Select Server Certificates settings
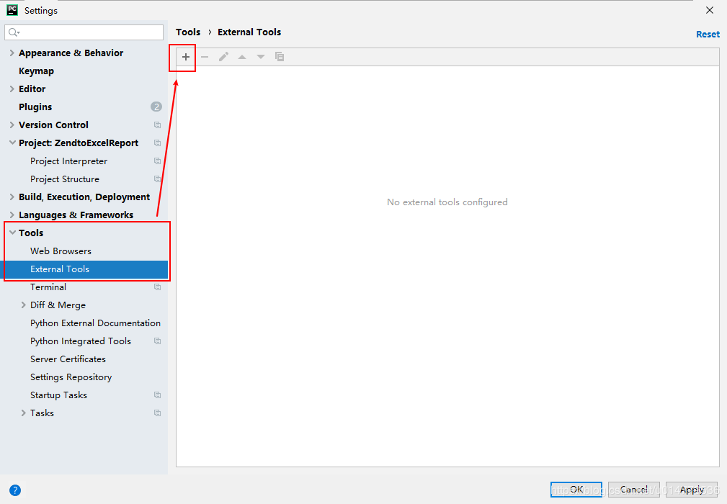The image size is (727, 504). point(68,359)
